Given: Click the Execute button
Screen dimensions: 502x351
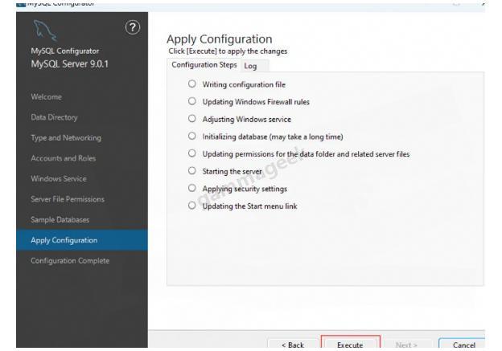Looking at the screenshot, I should (x=350, y=344).
